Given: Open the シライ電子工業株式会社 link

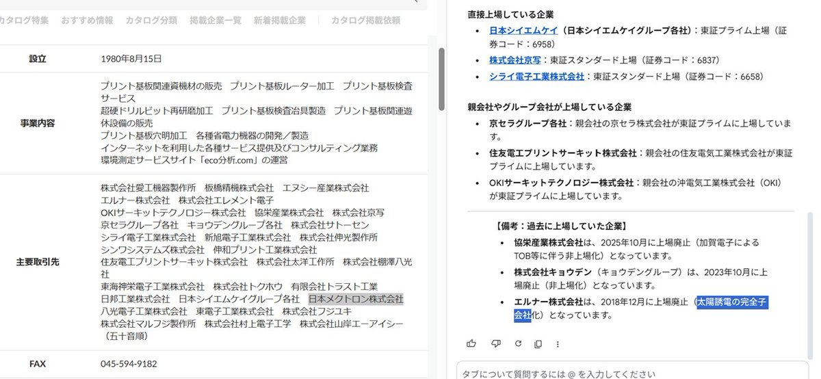Looking at the screenshot, I should coord(536,76).
